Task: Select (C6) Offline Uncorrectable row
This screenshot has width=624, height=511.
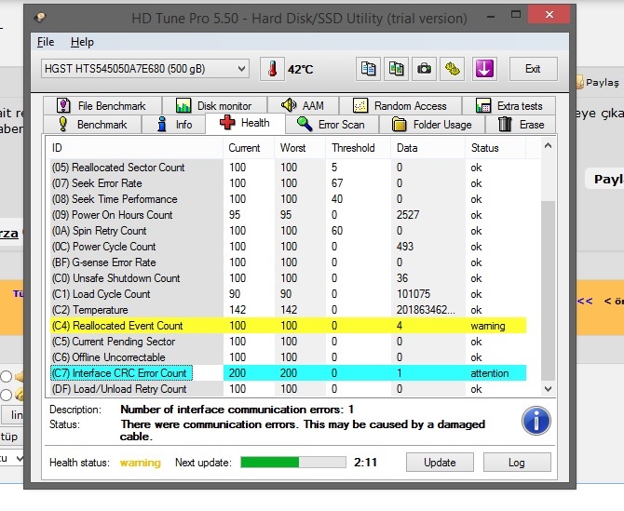Action: point(289,357)
